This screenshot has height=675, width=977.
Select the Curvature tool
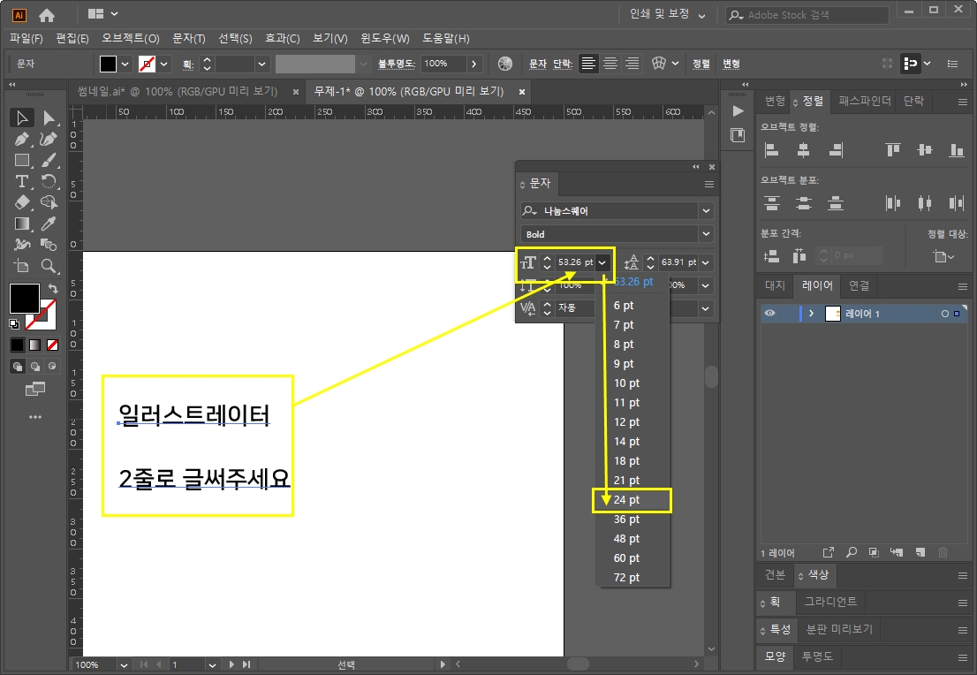pos(48,139)
